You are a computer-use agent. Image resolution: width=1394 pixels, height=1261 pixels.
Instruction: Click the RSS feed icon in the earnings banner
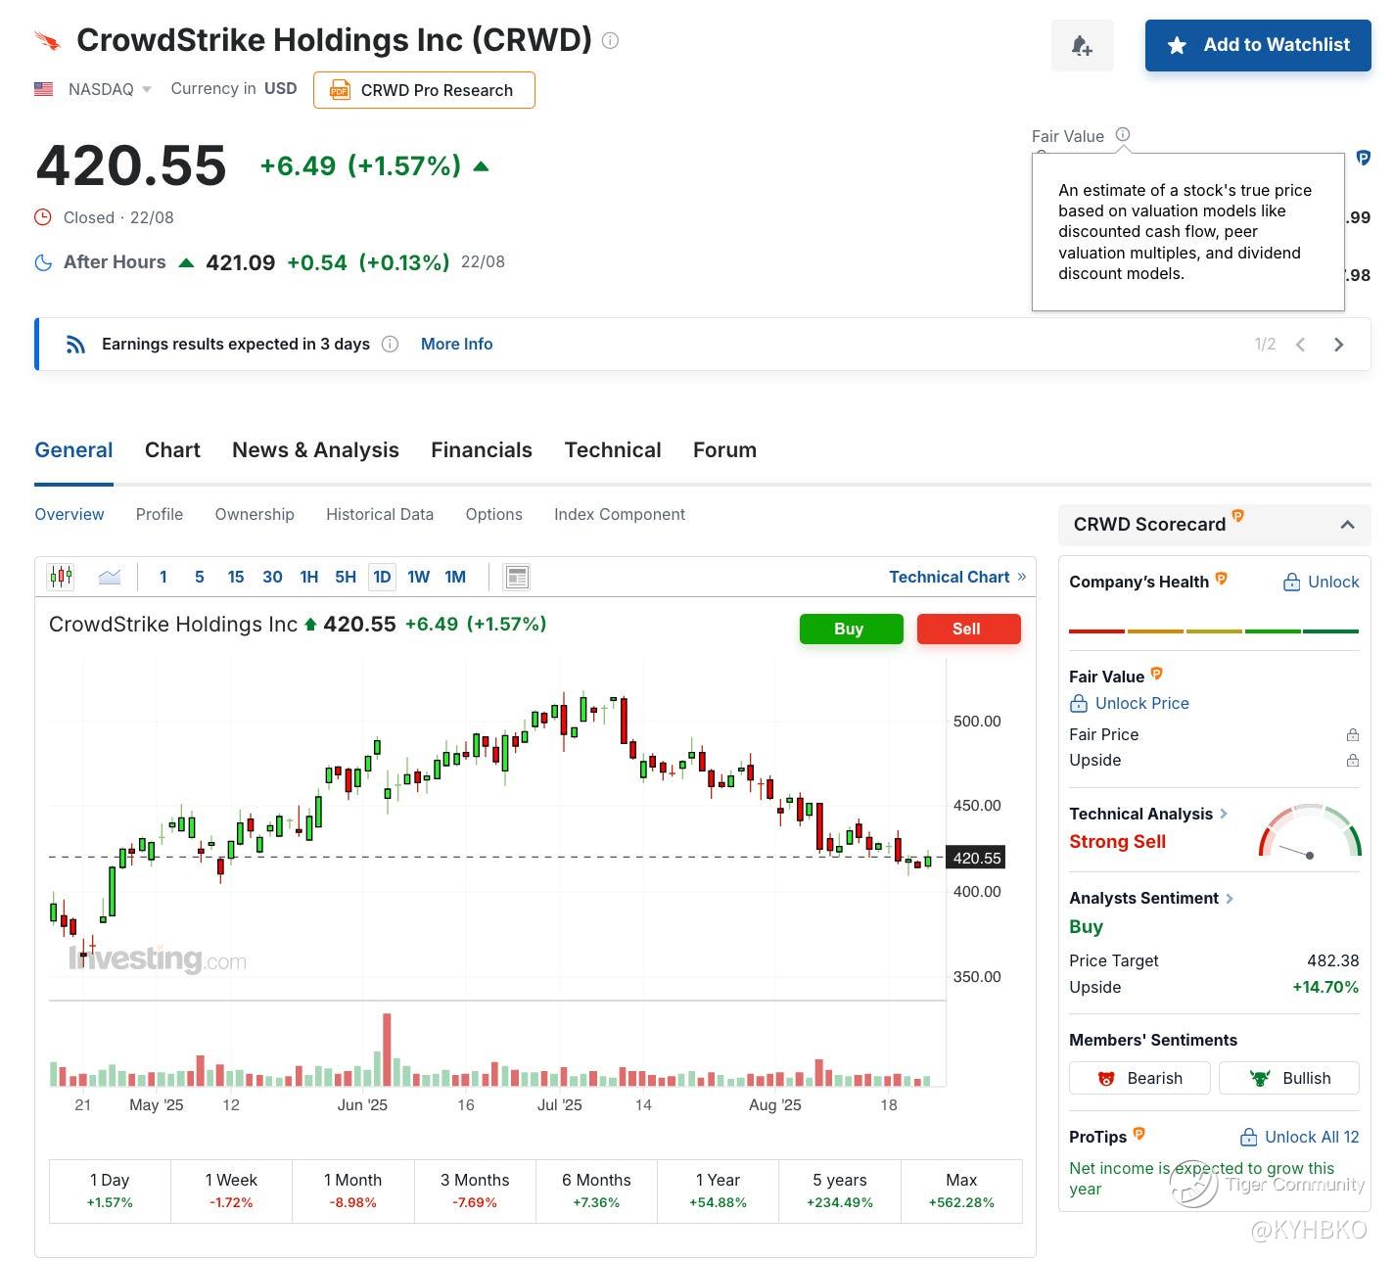pyautogui.click(x=75, y=344)
